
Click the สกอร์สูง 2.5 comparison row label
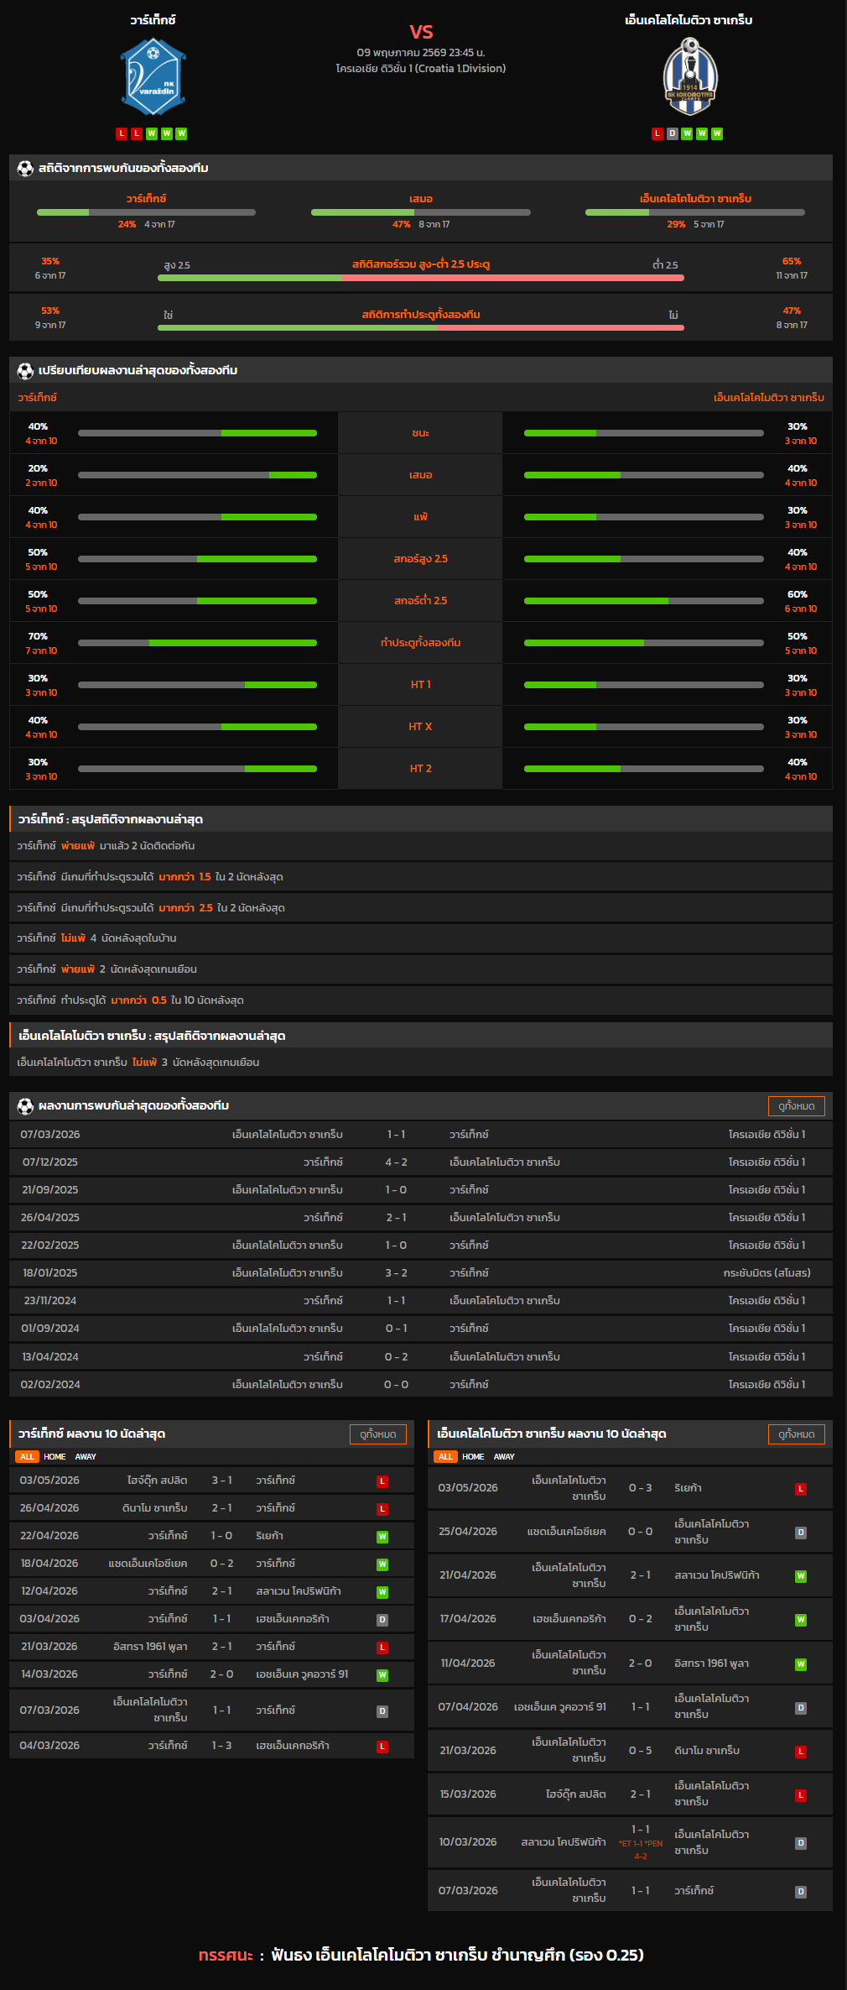tap(421, 559)
